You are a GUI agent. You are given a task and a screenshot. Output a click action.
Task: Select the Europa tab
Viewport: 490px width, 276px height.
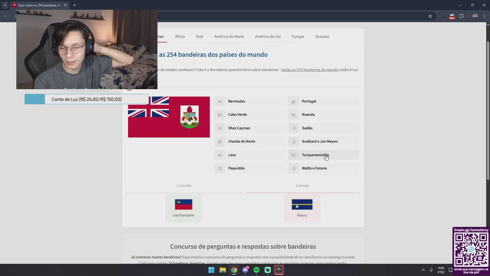point(298,36)
